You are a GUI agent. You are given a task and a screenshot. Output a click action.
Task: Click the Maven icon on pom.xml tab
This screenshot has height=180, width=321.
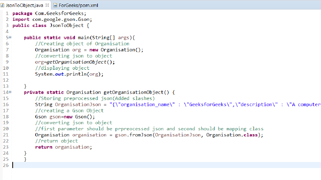tap(55, 5)
